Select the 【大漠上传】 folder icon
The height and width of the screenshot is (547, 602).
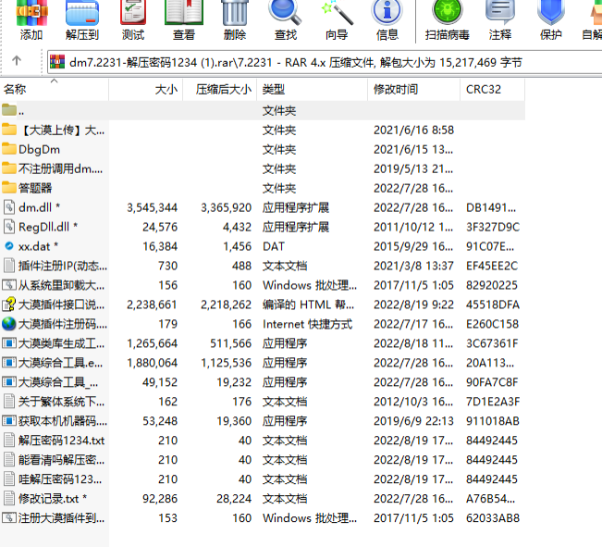click(x=9, y=130)
